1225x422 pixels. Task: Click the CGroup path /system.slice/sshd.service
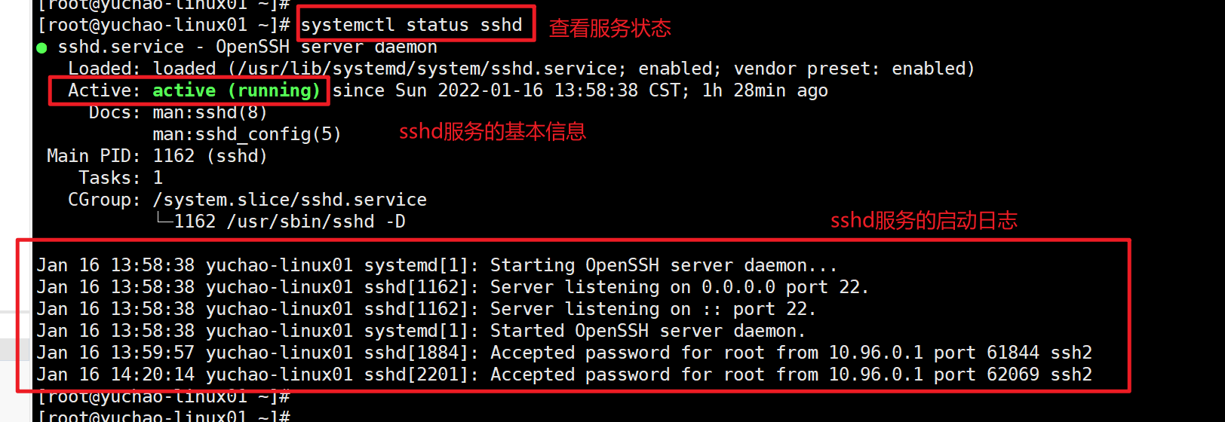tap(290, 200)
